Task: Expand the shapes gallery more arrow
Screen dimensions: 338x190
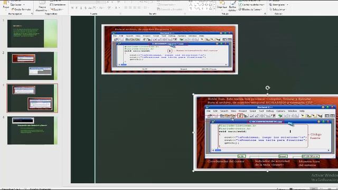Action: (x=214, y=9)
